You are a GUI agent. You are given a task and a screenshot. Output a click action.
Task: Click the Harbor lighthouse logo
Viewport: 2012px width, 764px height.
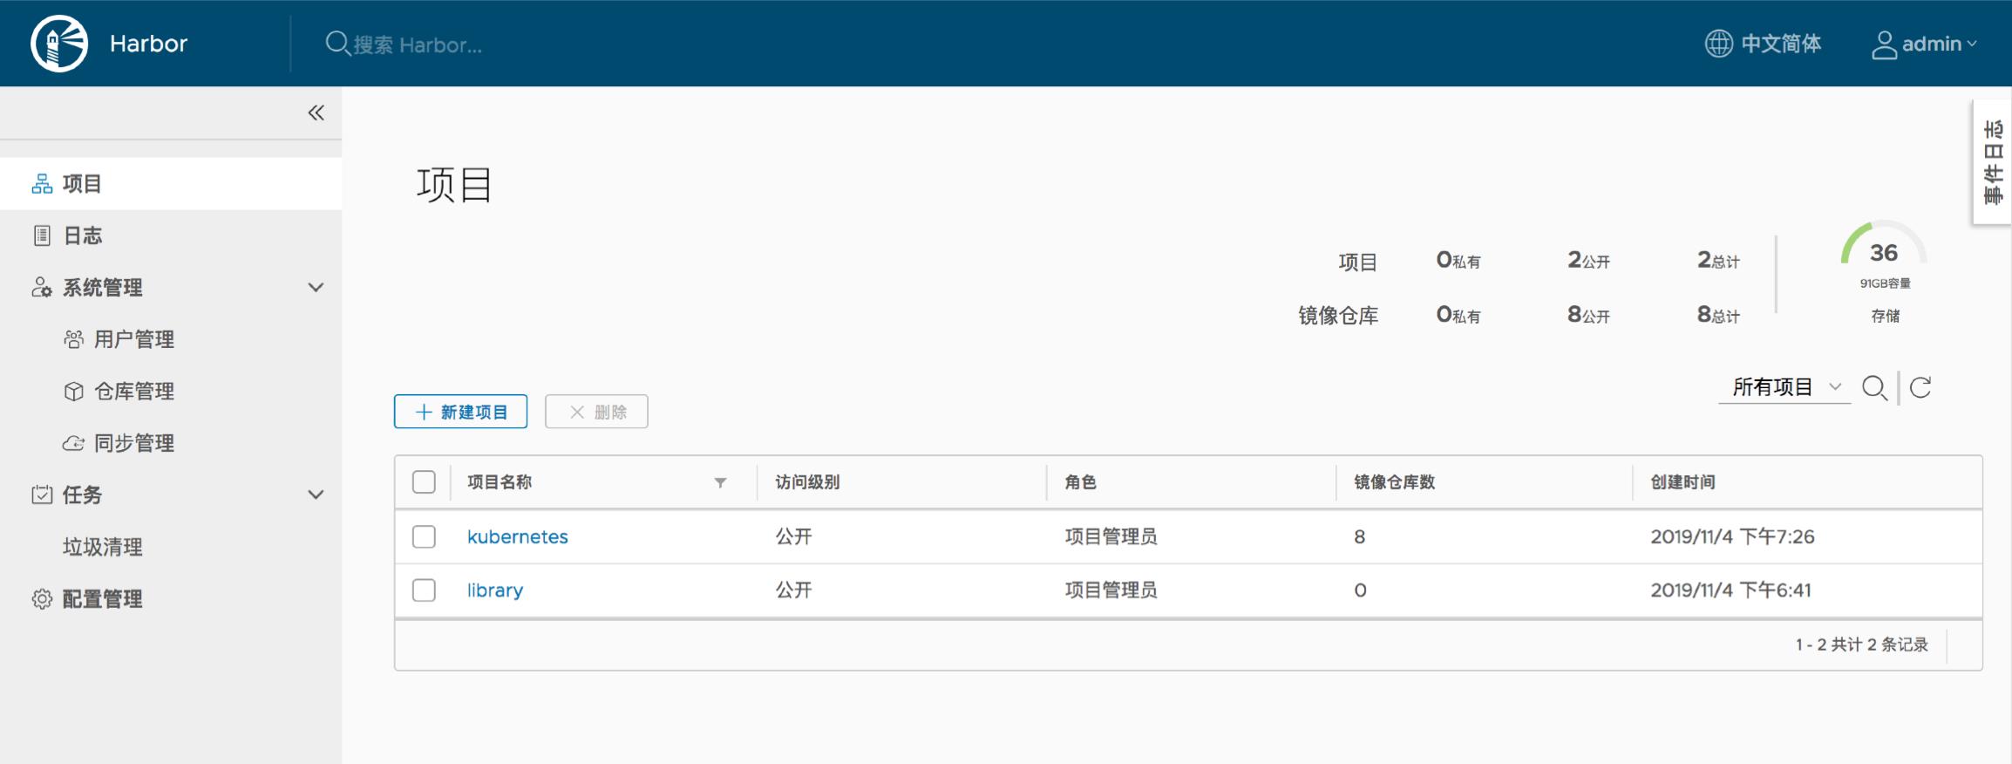tap(59, 43)
